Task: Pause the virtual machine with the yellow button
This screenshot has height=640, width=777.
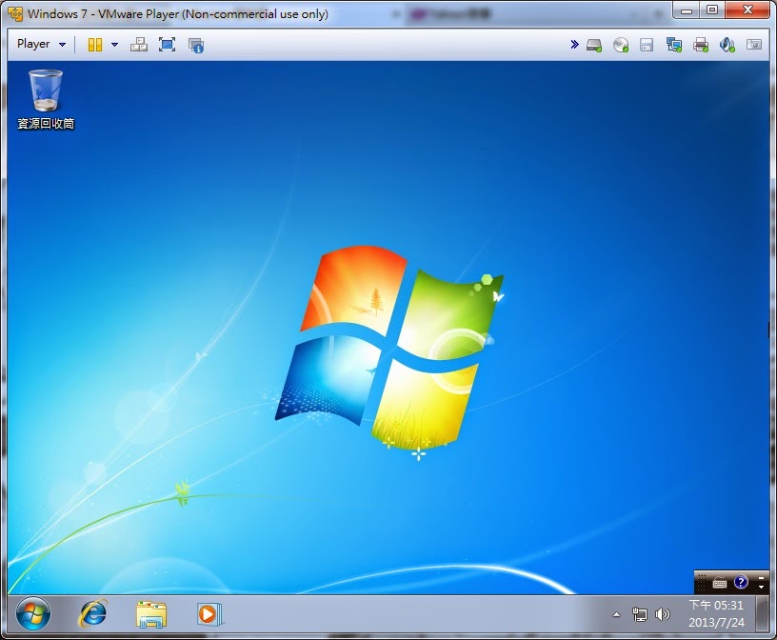Action: (94, 45)
